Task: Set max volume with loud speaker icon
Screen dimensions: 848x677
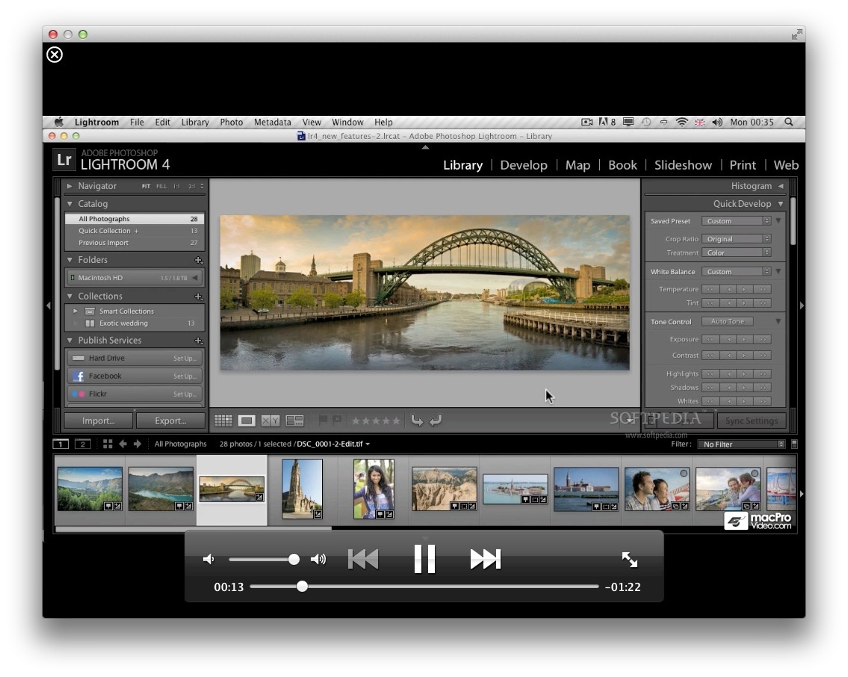Action: (x=318, y=559)
